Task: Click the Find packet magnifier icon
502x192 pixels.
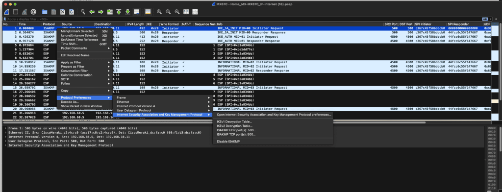Action: click(x=83, y=12)
